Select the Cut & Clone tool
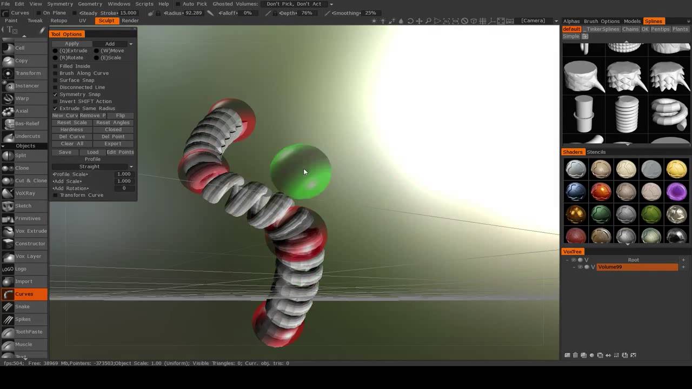 pyautogui.click(x=24, y=180)
